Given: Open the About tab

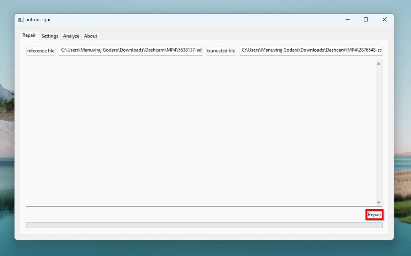Looking at the screenshot, I should (x=90, y=36).
